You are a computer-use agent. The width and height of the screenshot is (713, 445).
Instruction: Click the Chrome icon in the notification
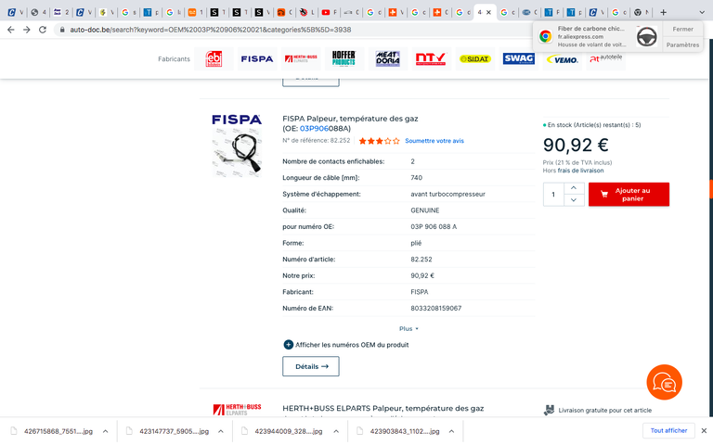(545, 36)
